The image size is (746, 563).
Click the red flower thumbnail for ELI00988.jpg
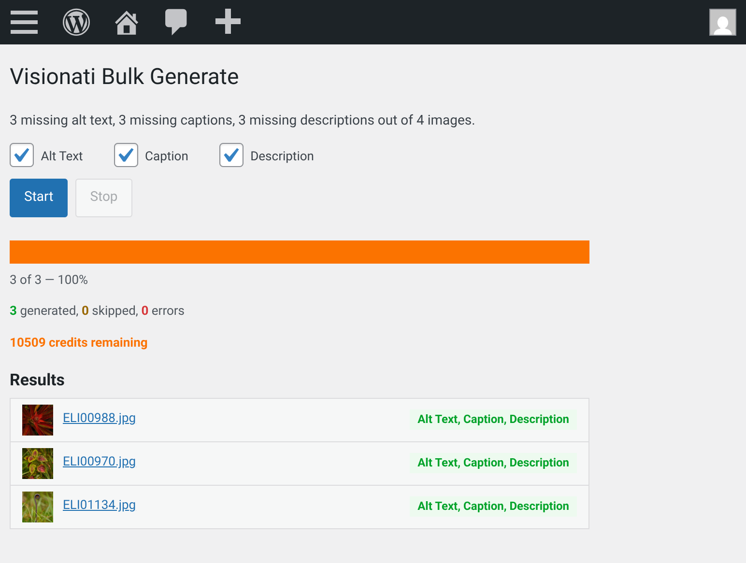point(37,420)
